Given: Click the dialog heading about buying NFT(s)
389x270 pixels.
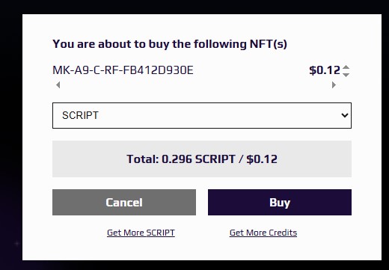Looking at the screenshot, I should 170,44.
